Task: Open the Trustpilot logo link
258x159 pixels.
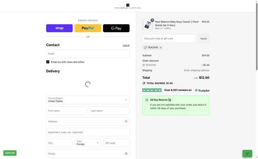Action: tap(202, 90)
